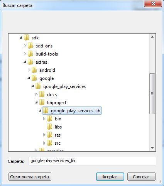Select the docs folder name
This screenshot has height=186, width=164.
click(52, 95)
